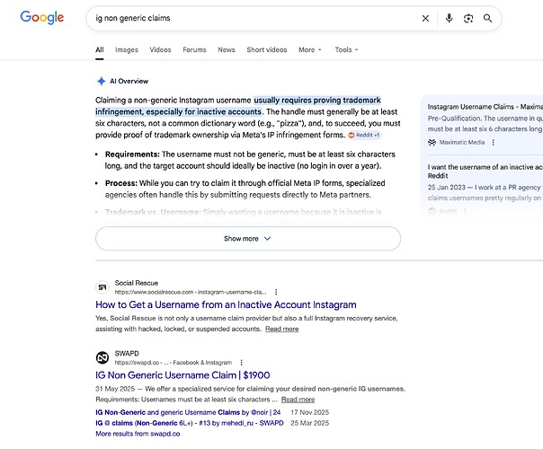Click into the search input field

pos(254,18)
